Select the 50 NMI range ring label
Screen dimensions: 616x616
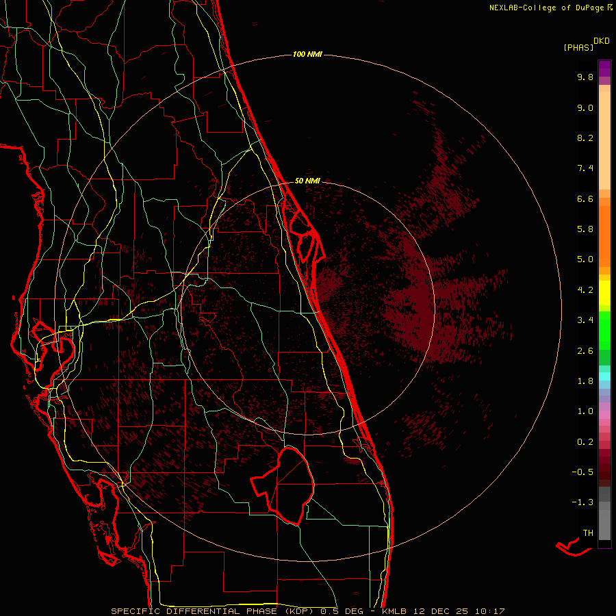pyautogui.click(x=307, y=181)
